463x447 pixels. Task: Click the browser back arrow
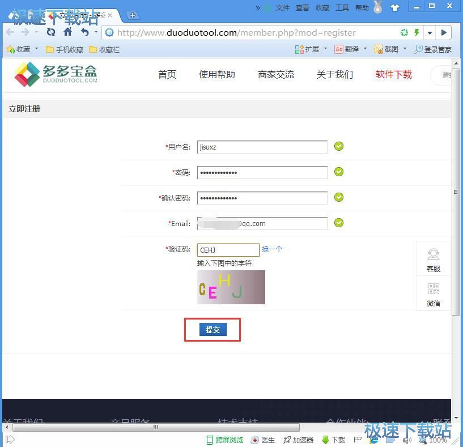point(10,32)
